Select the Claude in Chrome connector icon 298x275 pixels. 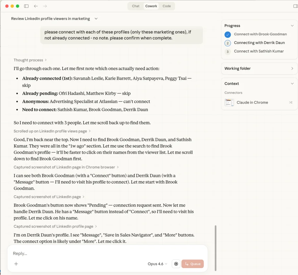[229, 102]
